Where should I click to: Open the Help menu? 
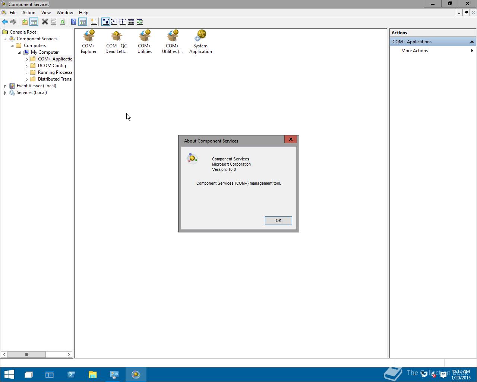[x=83, y=12]
